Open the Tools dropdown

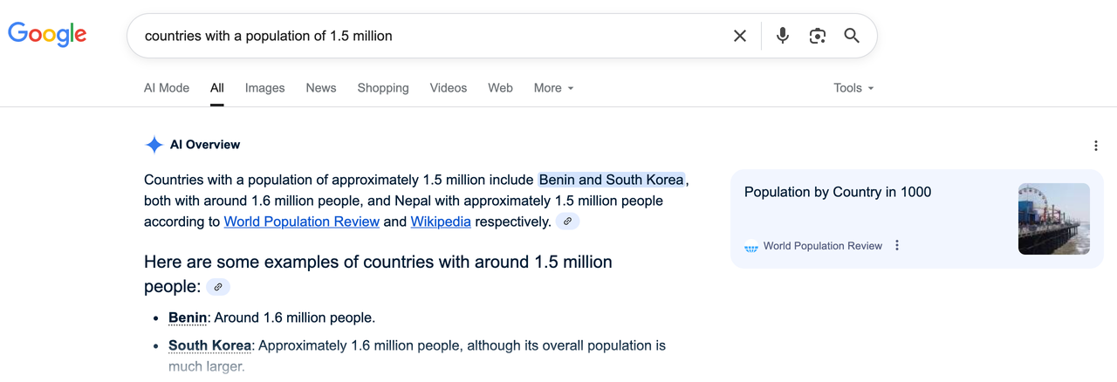click(x=853, y=88)
